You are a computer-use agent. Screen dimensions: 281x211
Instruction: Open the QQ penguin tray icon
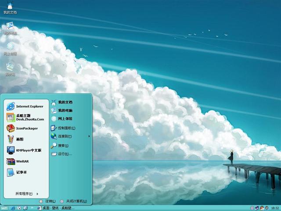(x=262, y=208)
